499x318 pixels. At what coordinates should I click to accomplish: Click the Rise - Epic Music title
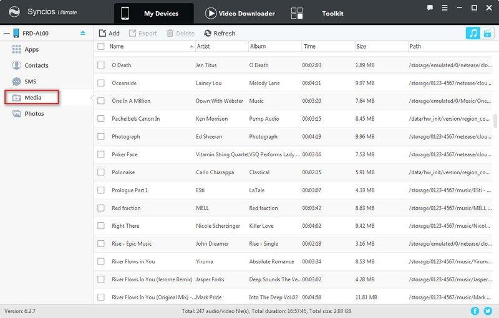tap(132, 244)
